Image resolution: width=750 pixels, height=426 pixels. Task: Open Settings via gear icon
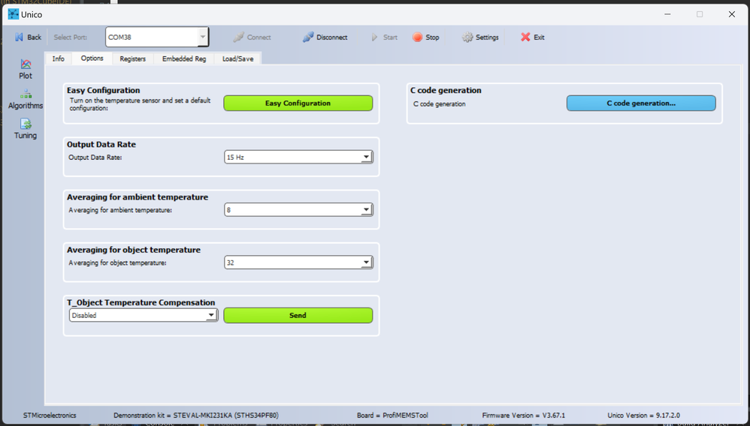click(x=467, y=37)
